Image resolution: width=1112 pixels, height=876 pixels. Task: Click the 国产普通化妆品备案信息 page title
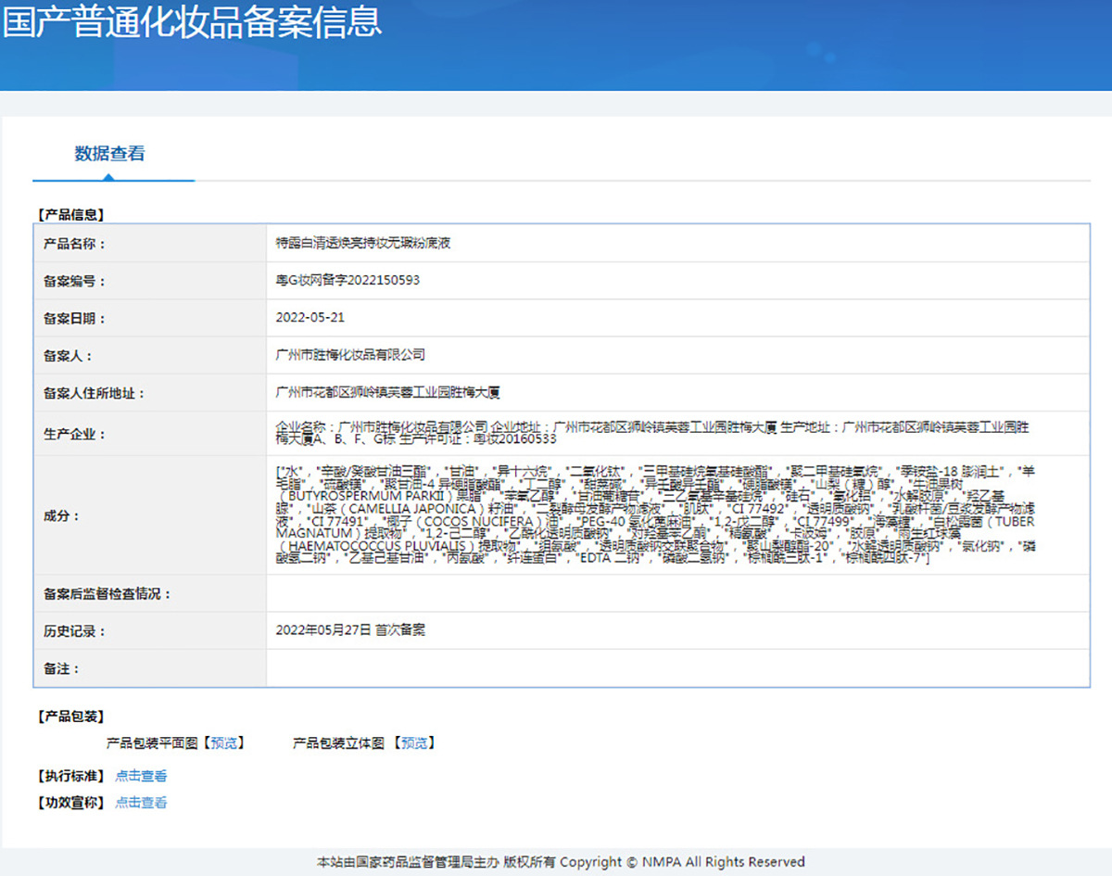coord(191,23)
